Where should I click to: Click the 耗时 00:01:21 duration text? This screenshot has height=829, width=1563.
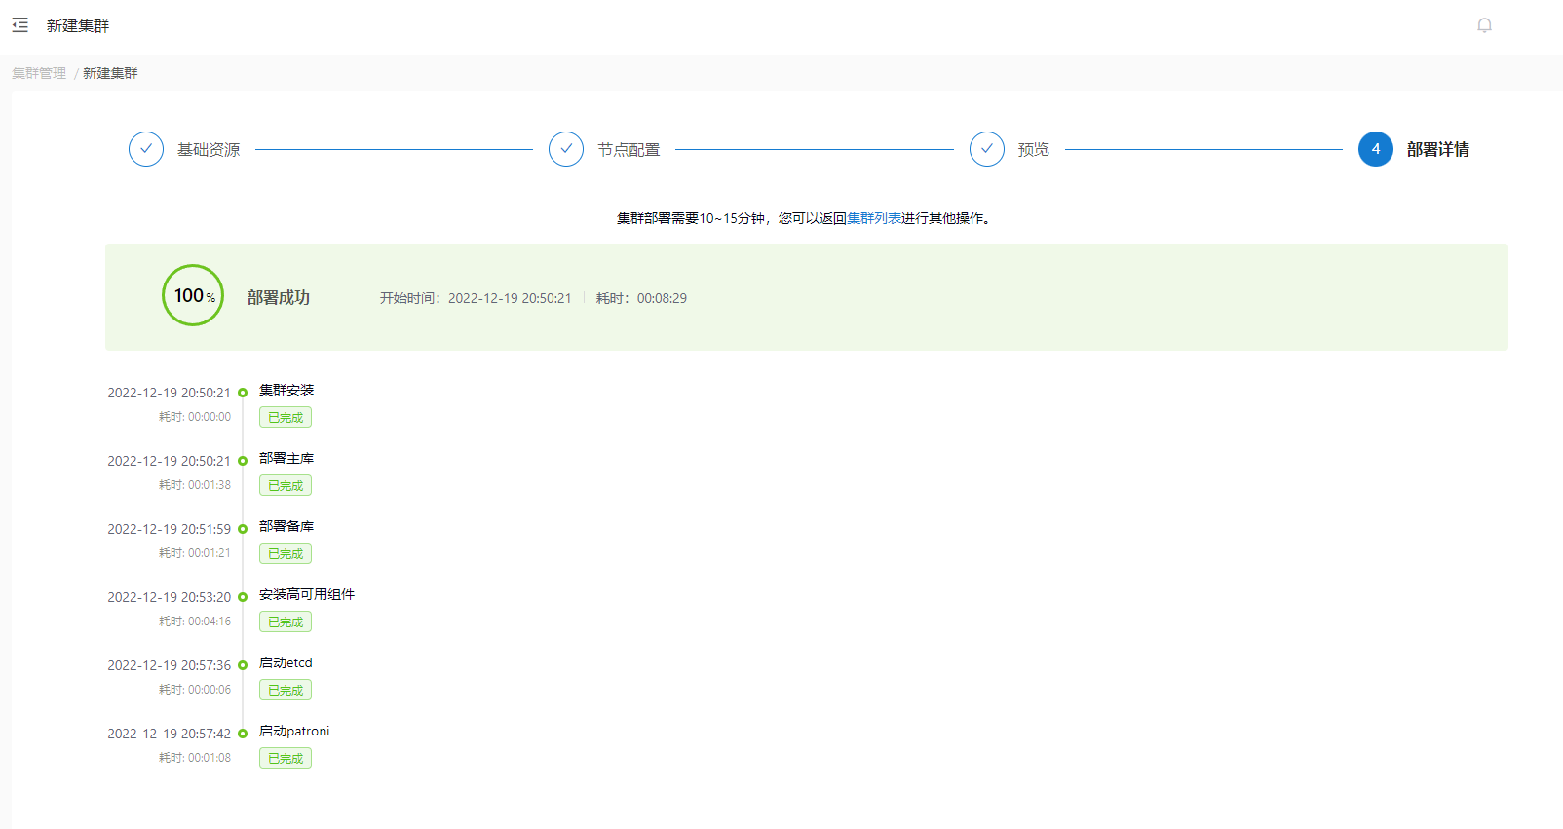195,552
